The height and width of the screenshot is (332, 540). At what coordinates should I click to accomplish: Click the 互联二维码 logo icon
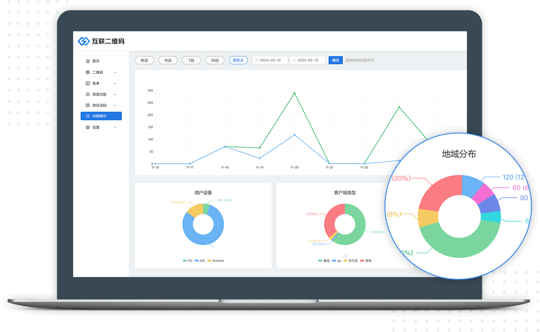coord(83,41)
